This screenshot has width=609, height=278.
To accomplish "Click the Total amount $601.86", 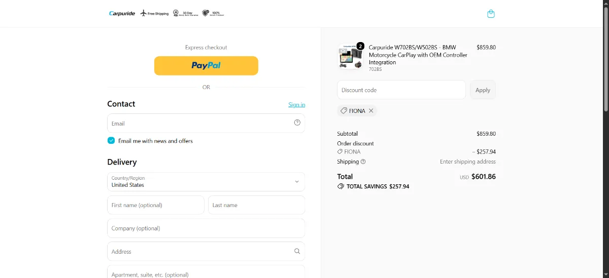I will pos(484,177).
